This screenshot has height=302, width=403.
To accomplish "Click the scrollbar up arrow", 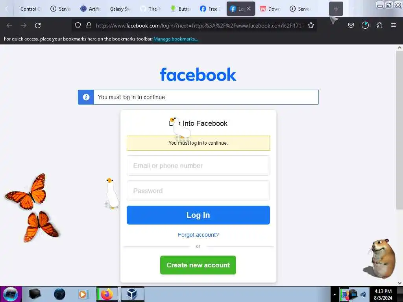I will point(399,48).
